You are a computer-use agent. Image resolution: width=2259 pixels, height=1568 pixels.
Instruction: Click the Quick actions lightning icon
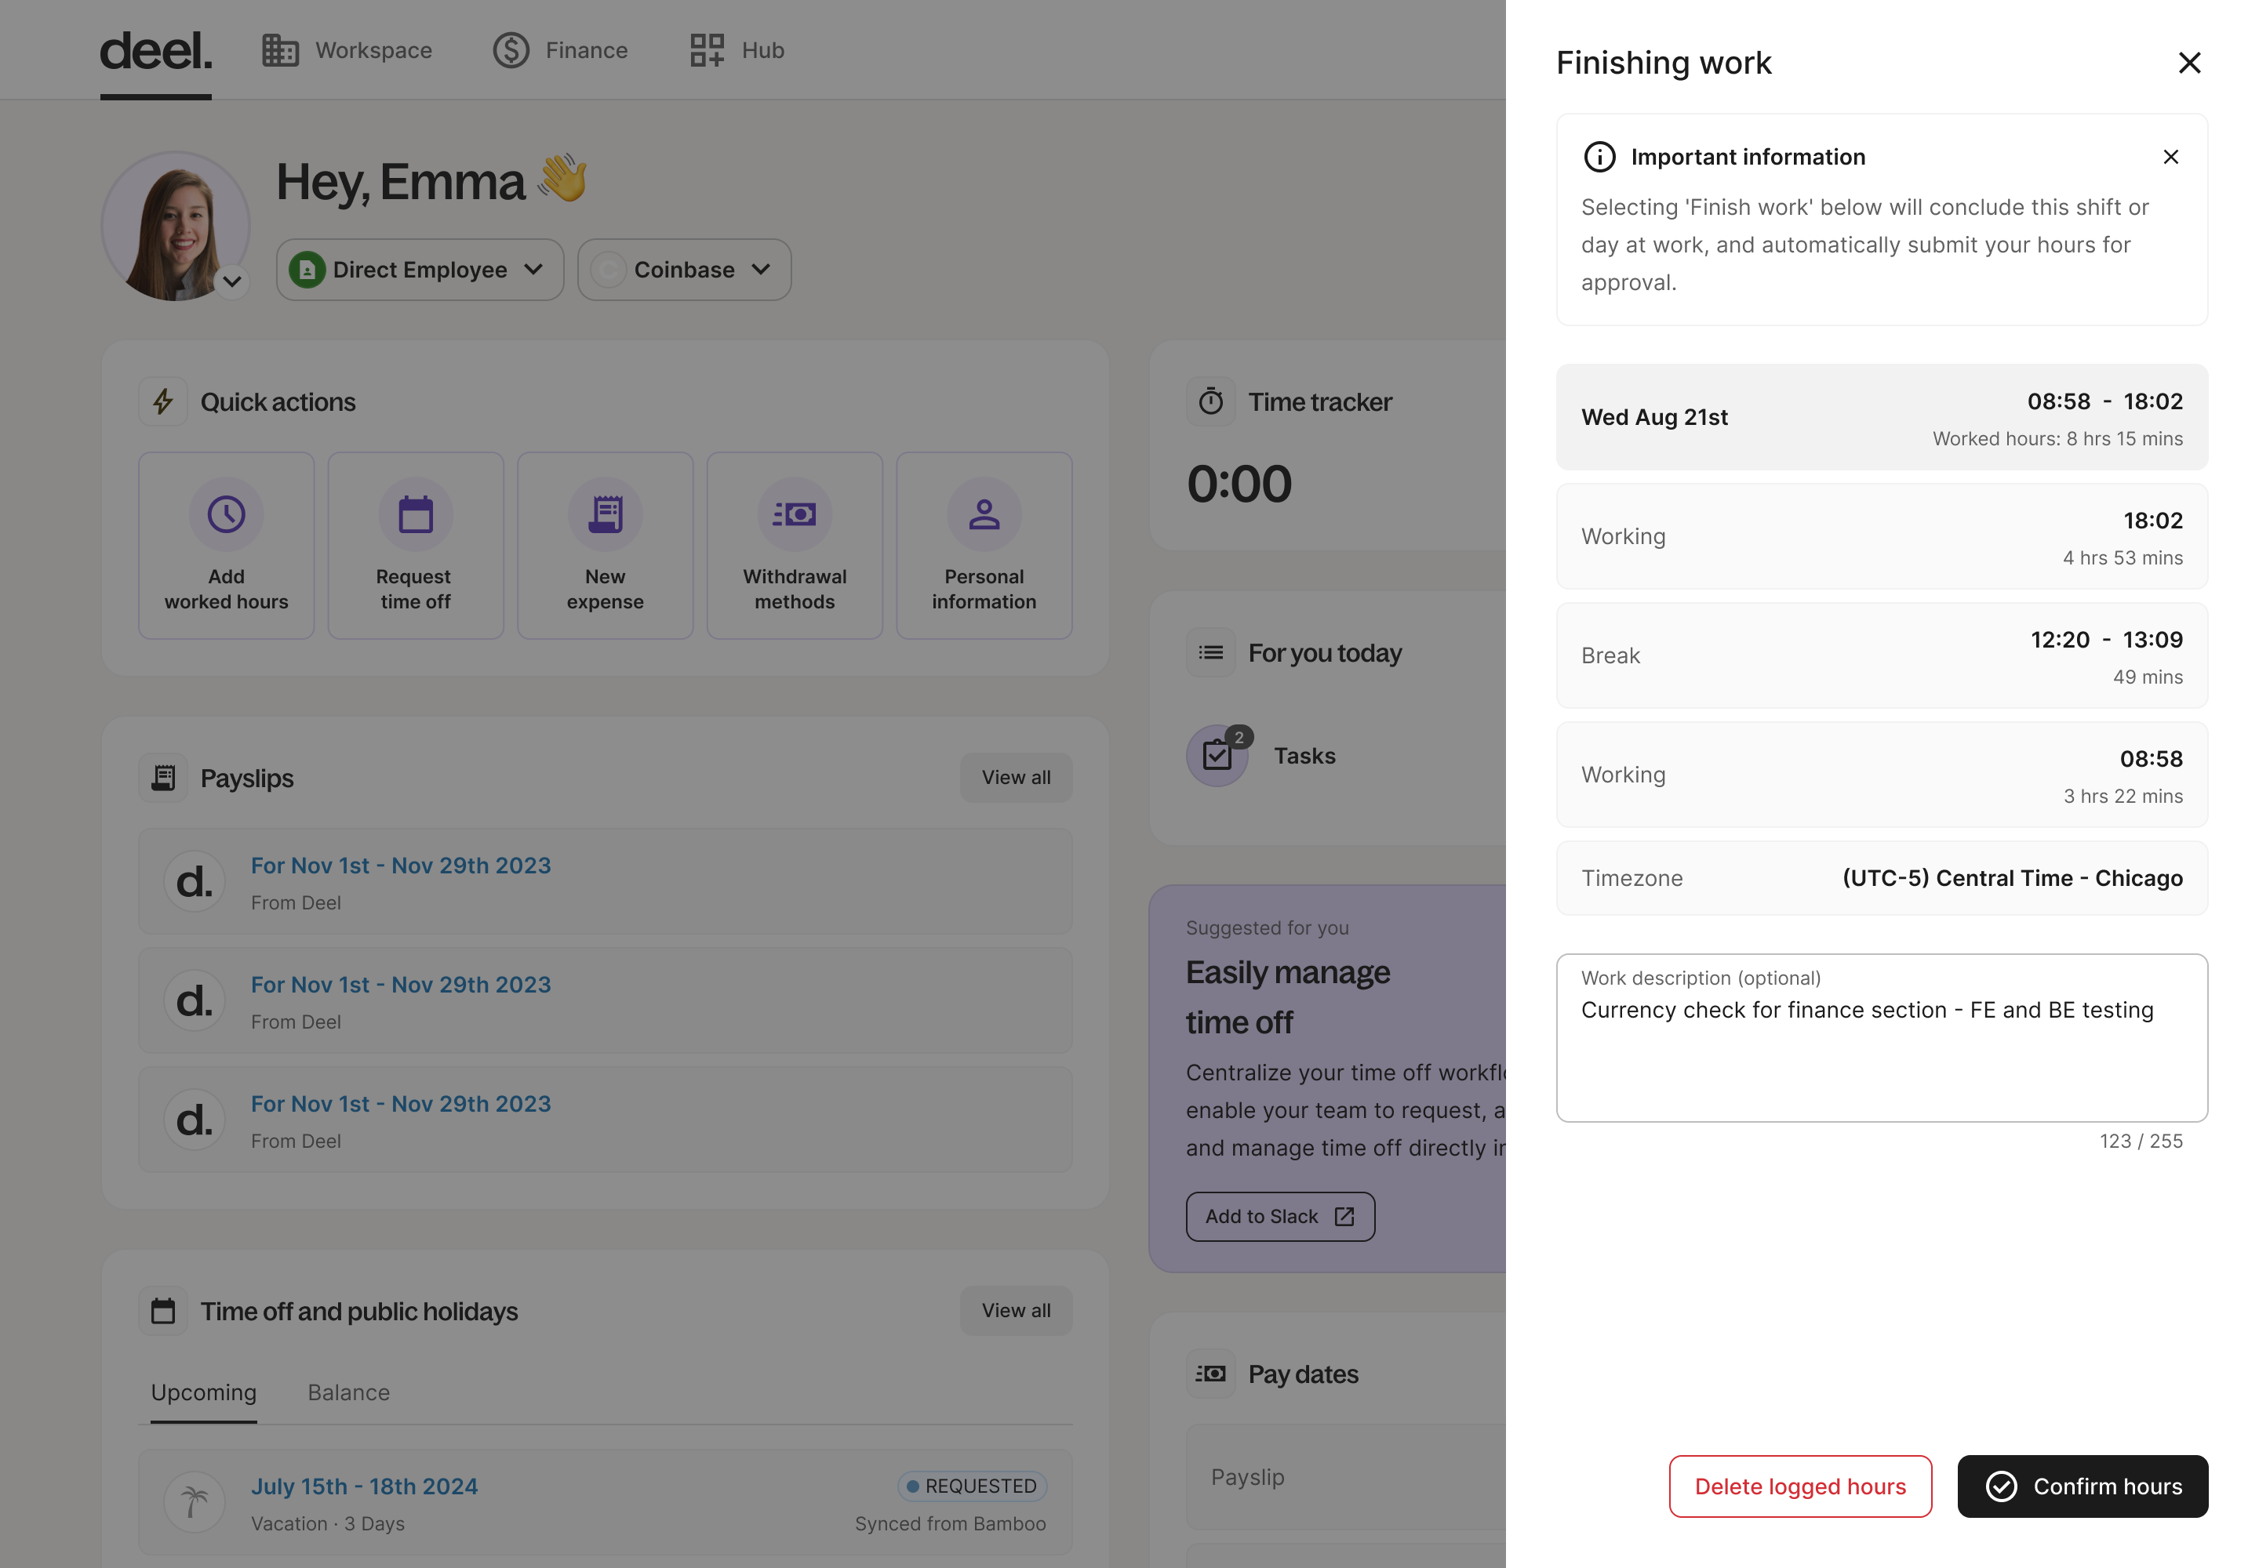click(163, 402)
